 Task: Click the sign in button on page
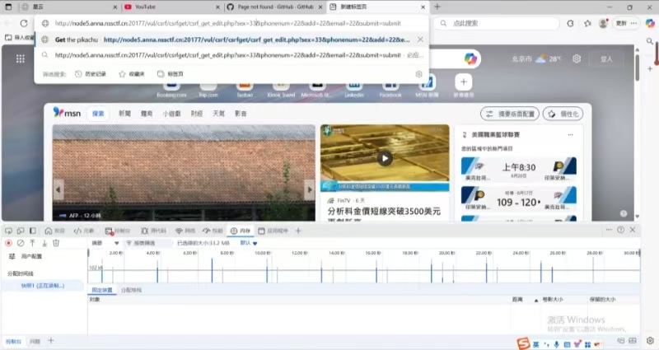click(606, 58)
